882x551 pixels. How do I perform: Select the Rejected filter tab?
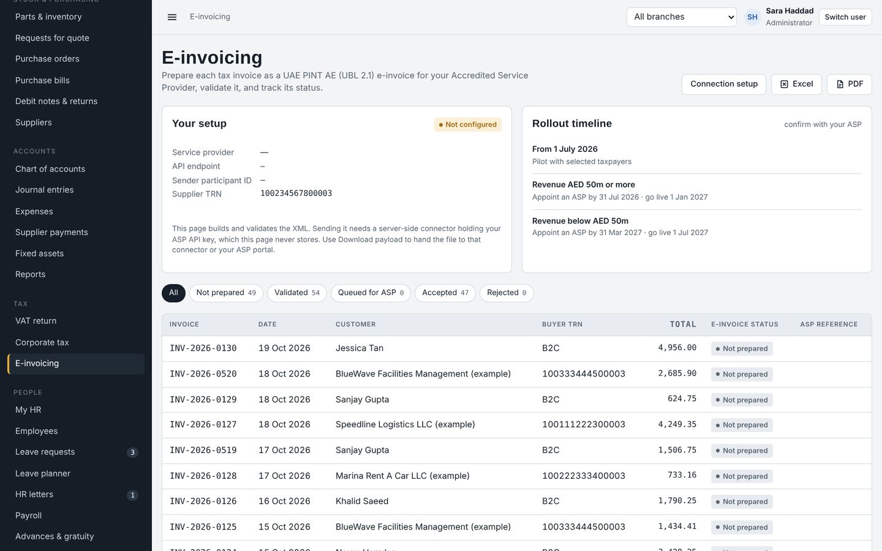[507, 293]
